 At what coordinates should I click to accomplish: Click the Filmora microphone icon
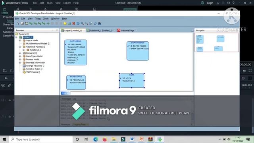point(234,3)
